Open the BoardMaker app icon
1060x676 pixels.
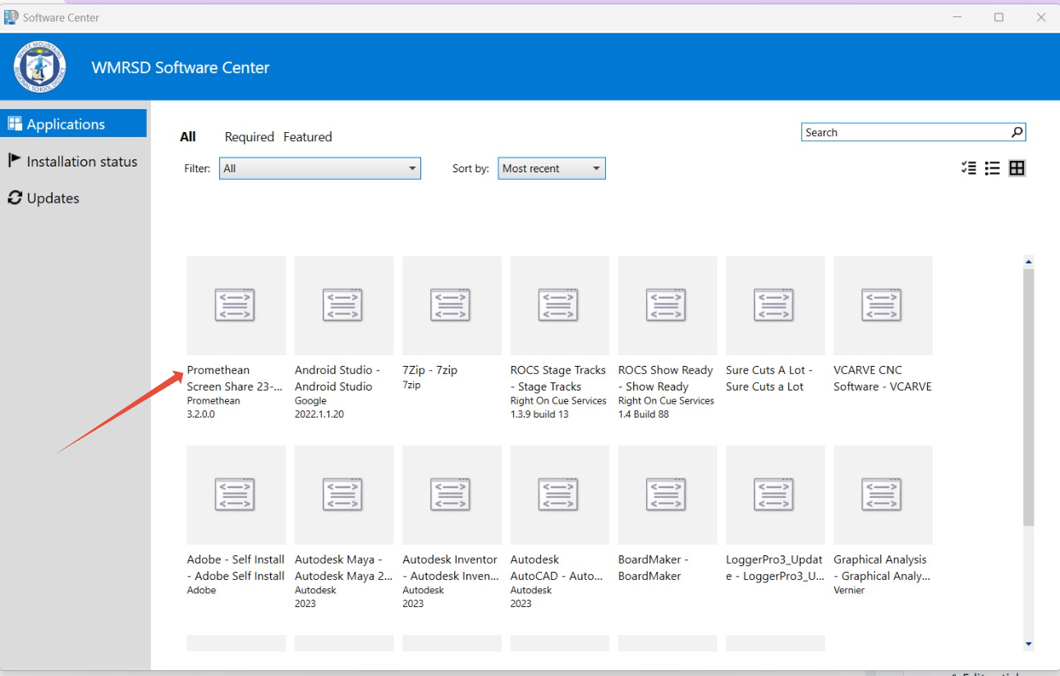pos(668,495)
